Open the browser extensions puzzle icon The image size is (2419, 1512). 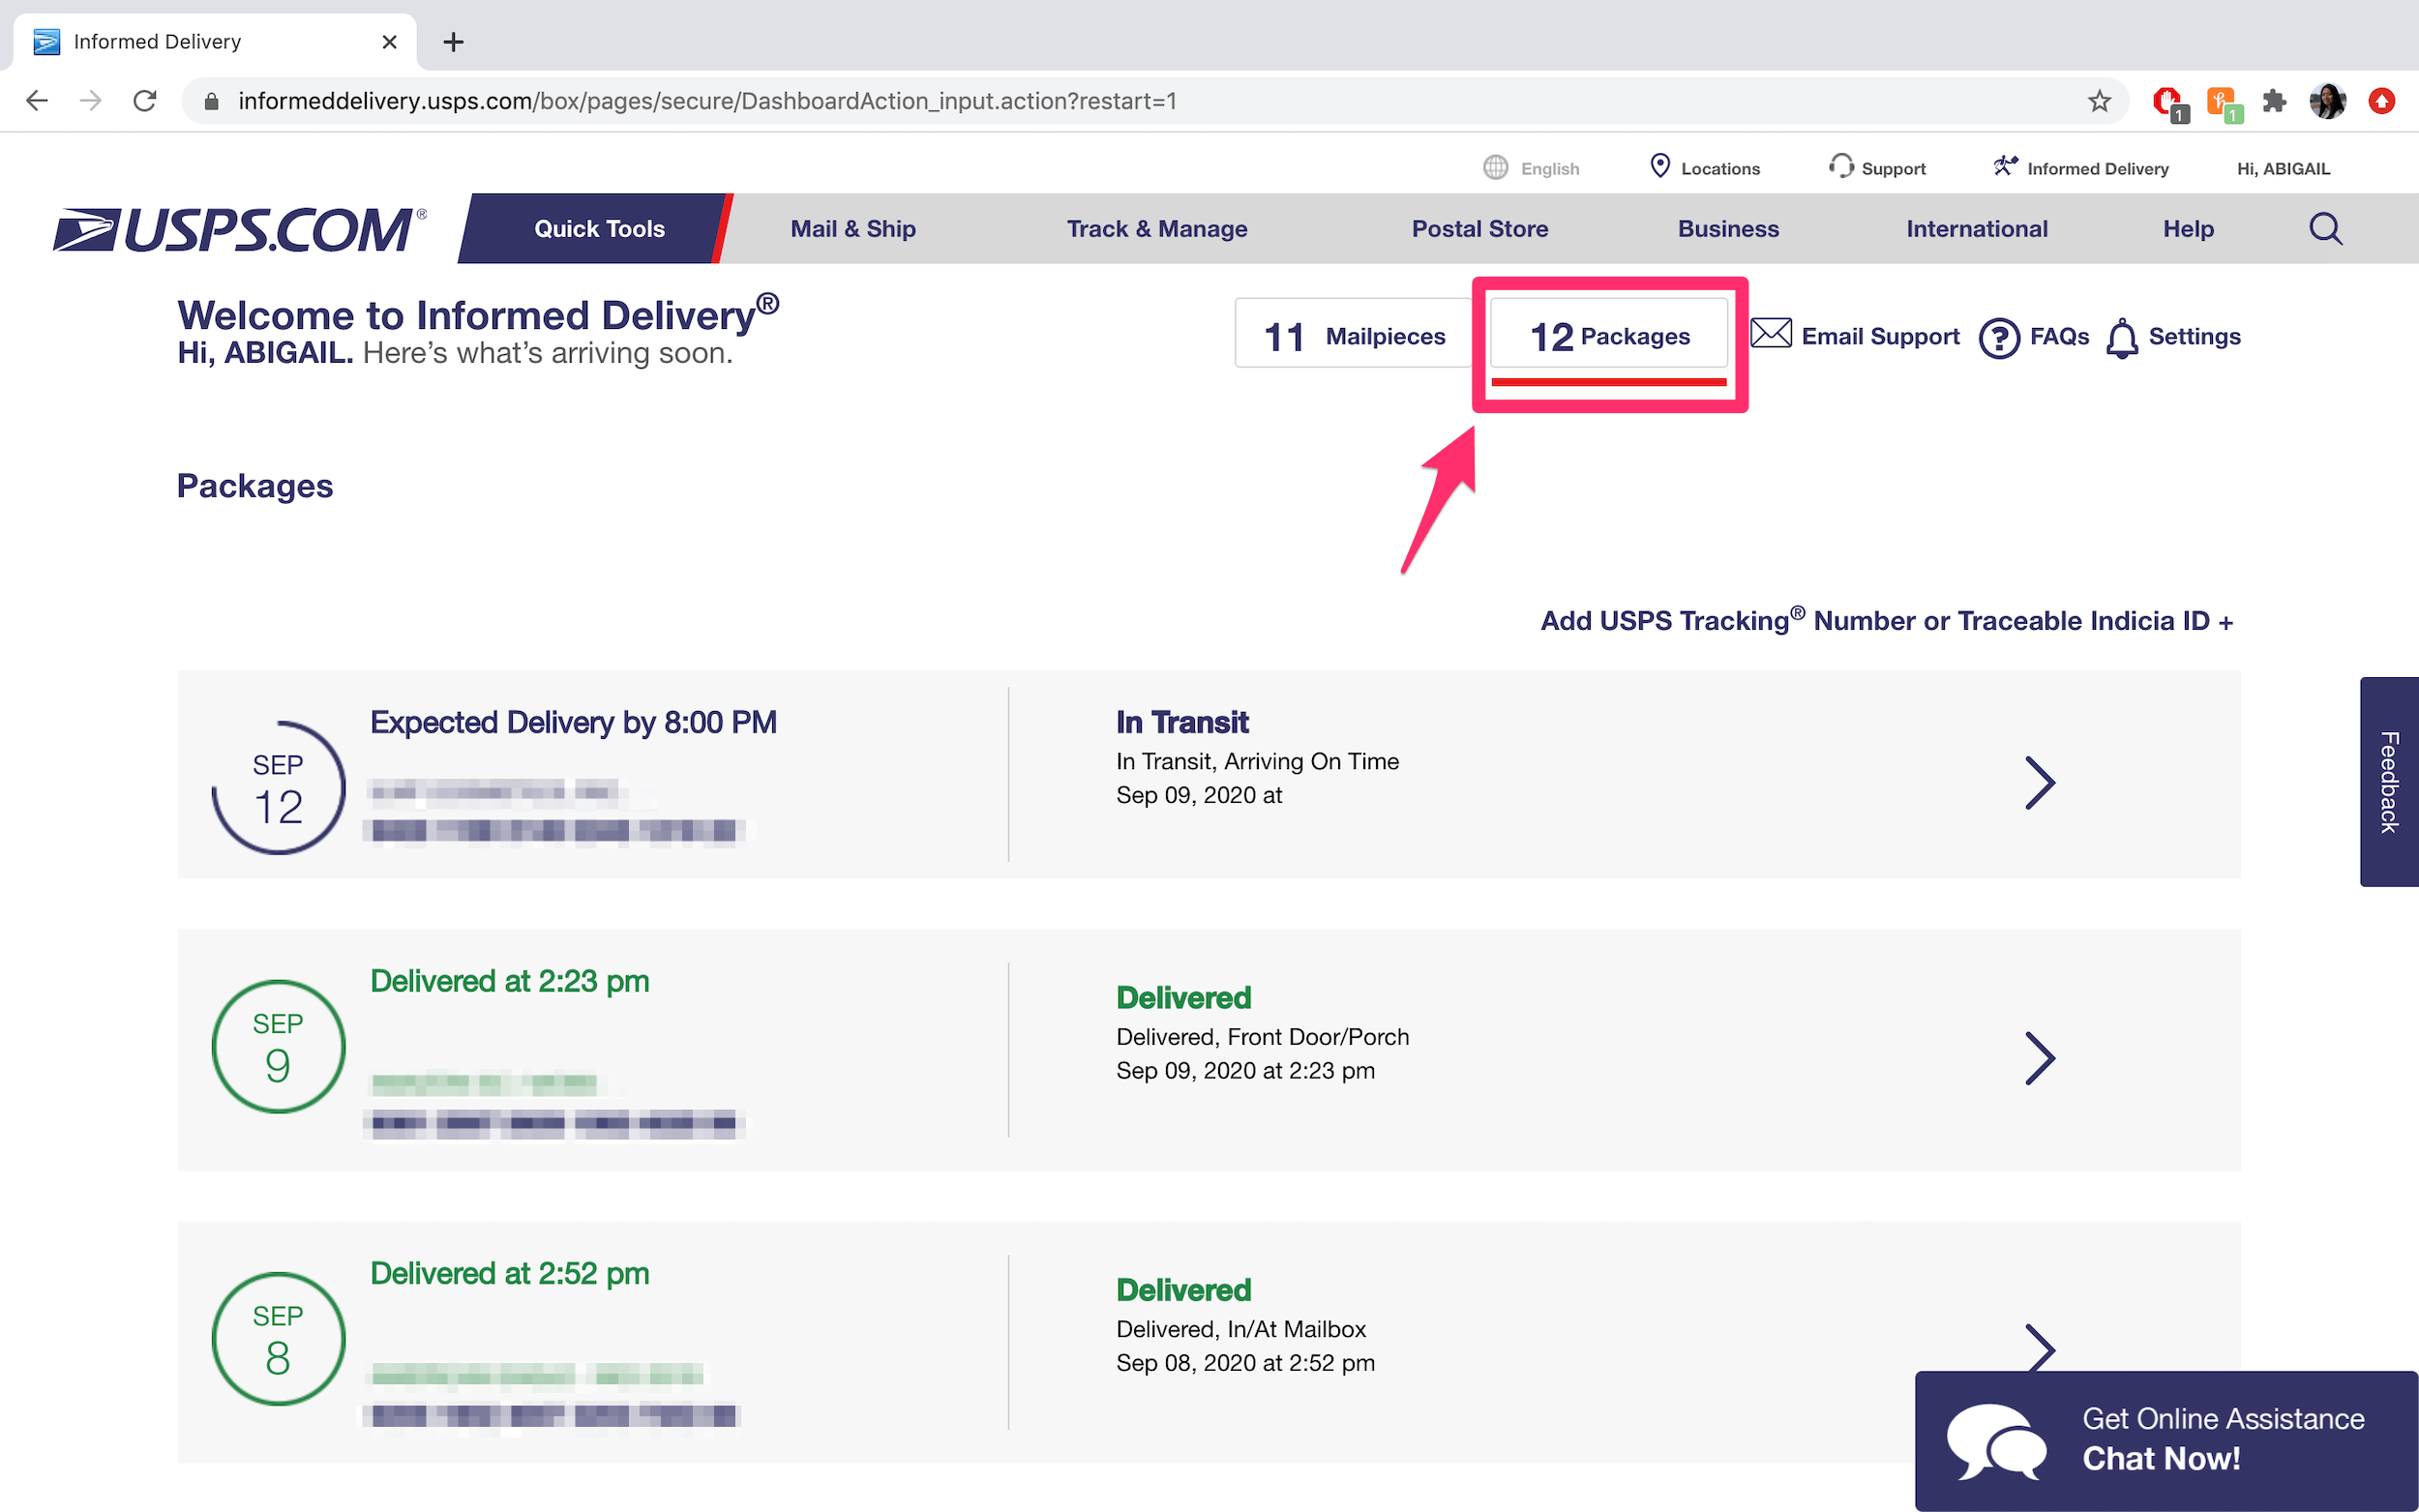[2274, 101]
